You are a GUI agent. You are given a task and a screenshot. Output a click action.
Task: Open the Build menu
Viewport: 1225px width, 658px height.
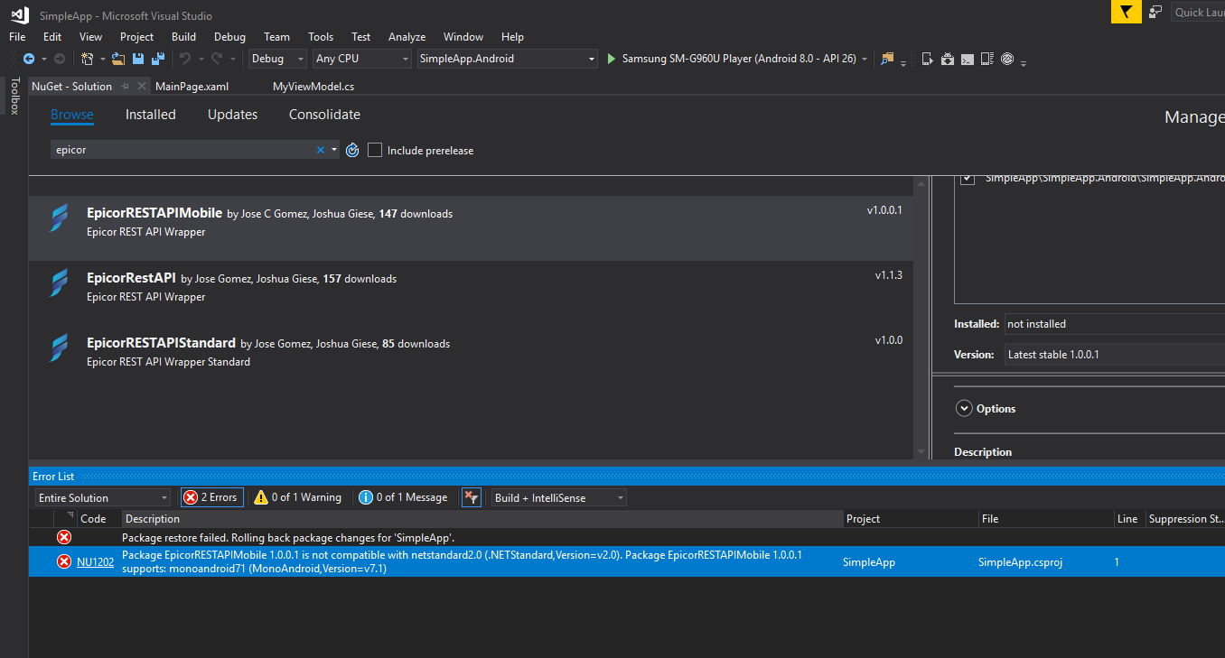click(x=183, y=37)
